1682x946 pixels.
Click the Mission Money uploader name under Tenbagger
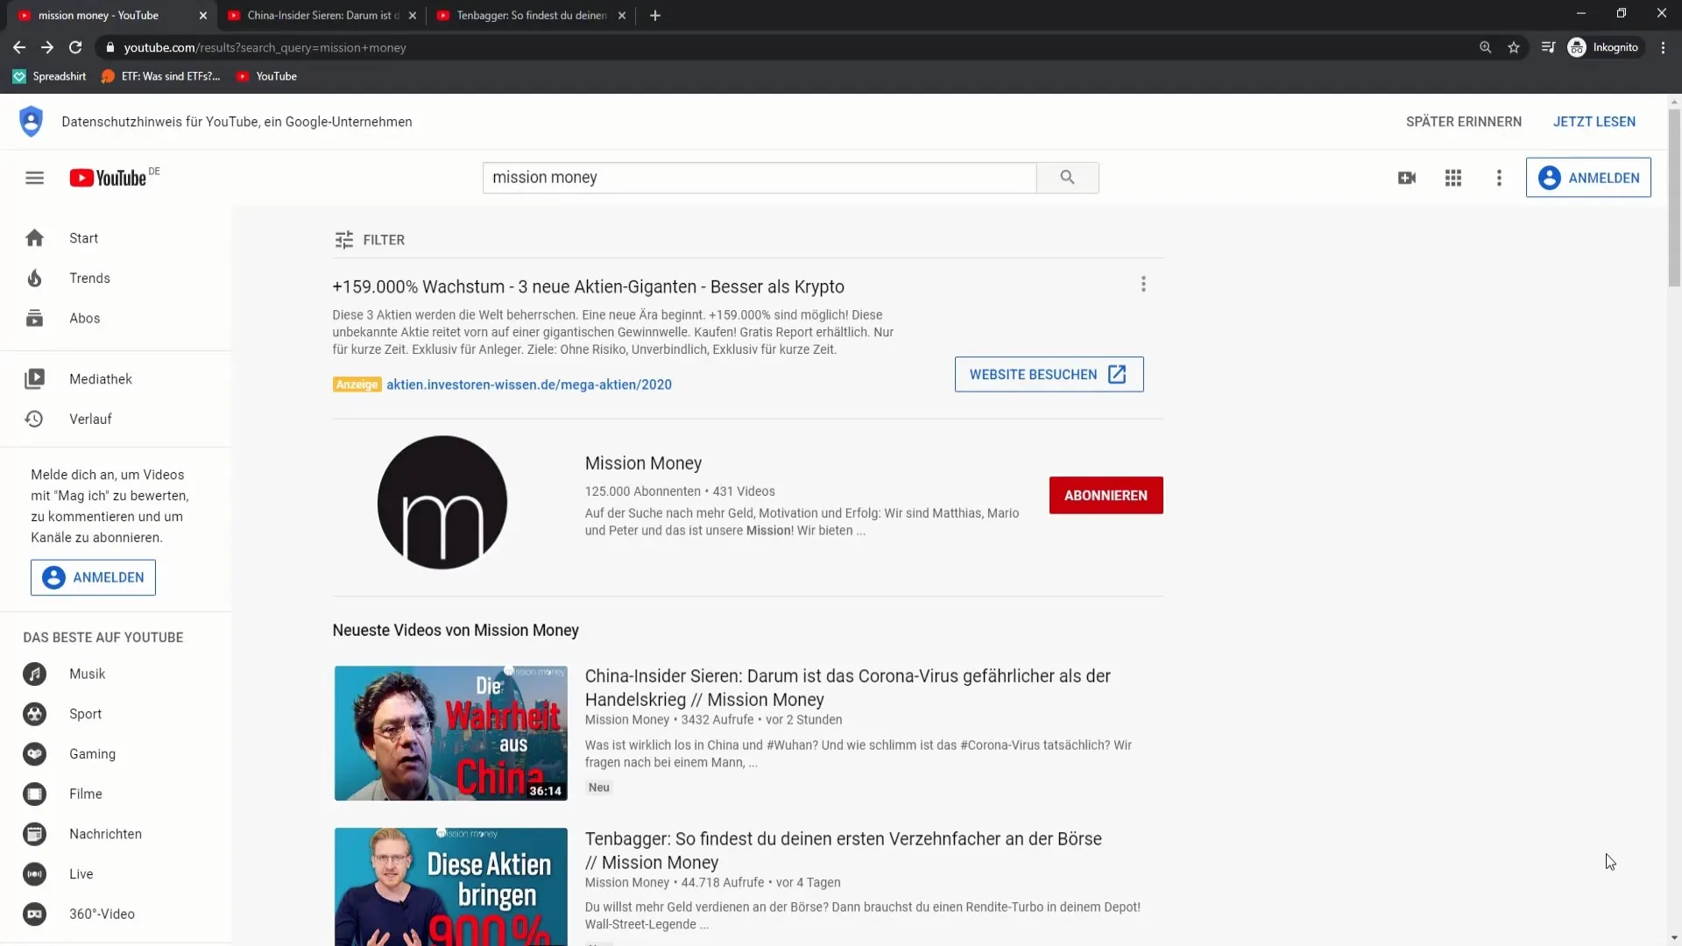626,883
